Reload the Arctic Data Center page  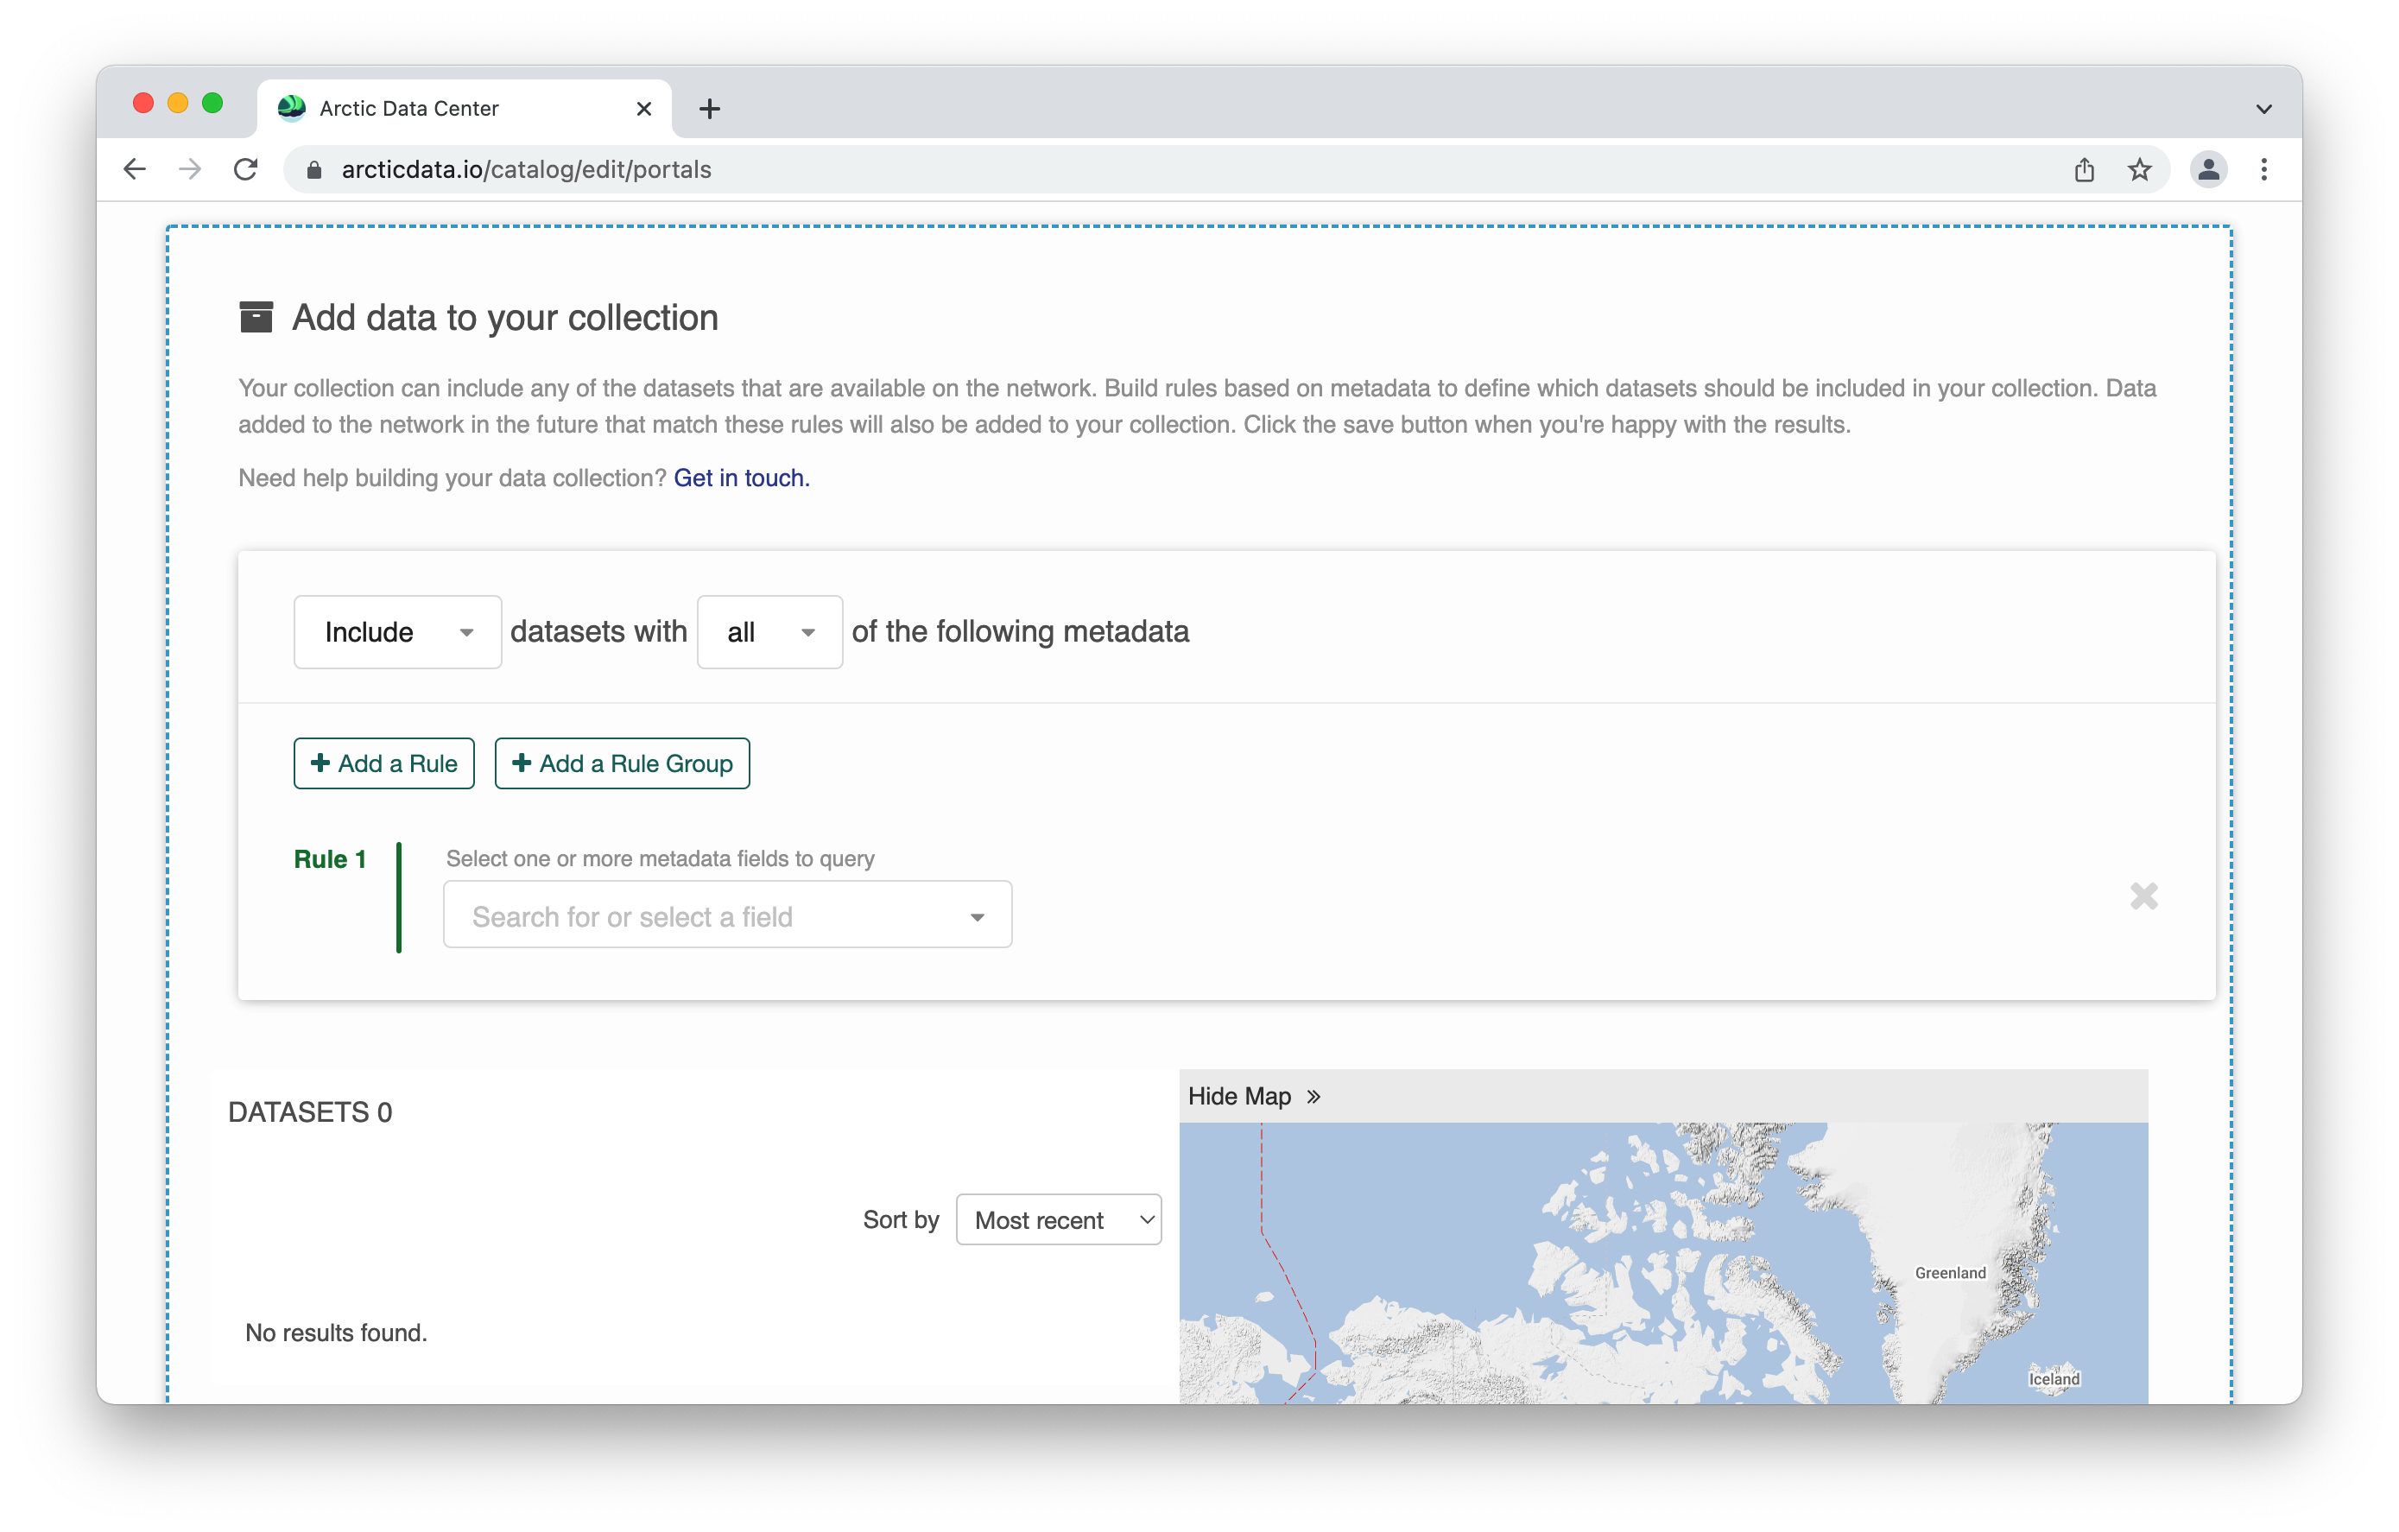(245, 169)
